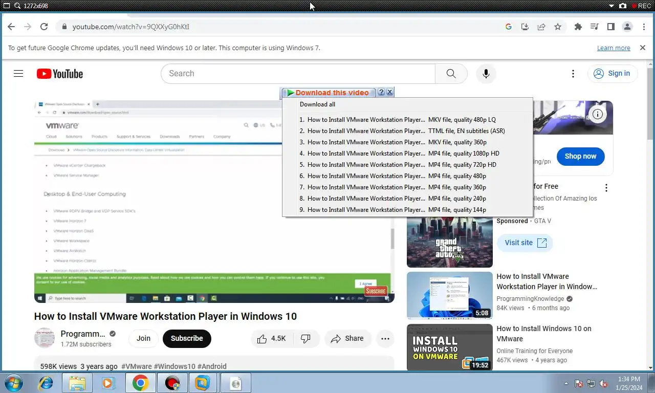Like the video with 4.5K thumbs up
The width and height of the screenshot is (655, 393).
coord(272,338)
